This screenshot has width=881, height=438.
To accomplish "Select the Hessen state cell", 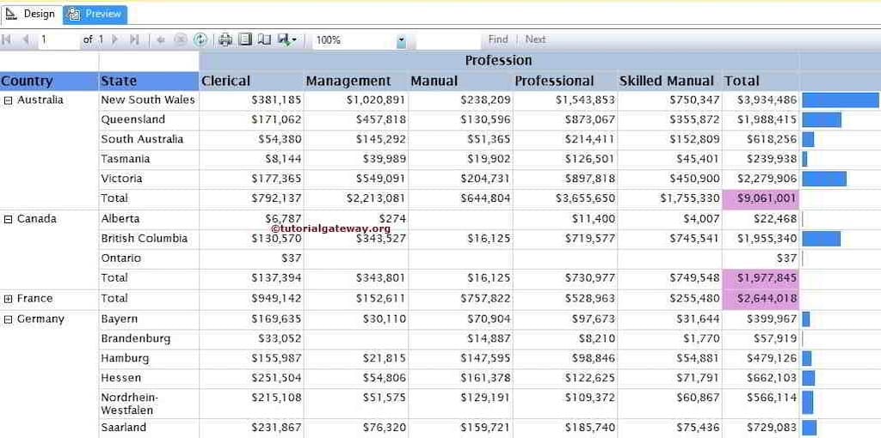I will point(149,379).
